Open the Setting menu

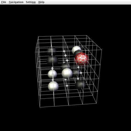pyautogui.click(x=31, y=2)
